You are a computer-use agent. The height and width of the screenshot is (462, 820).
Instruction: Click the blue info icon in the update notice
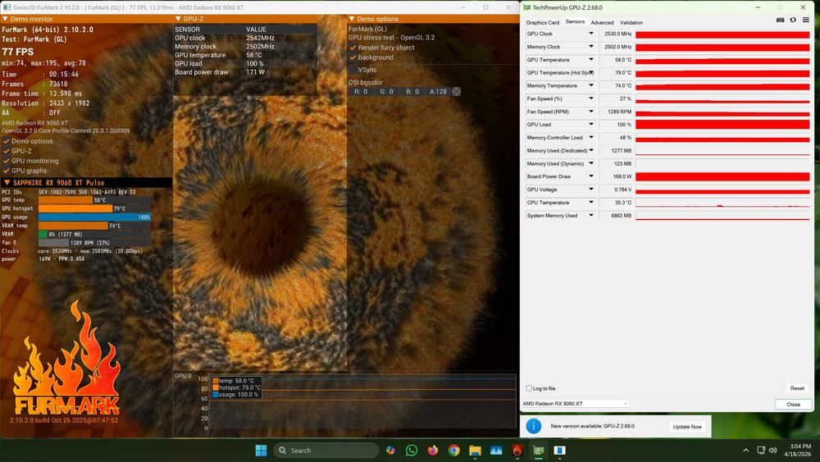point(534,426)
